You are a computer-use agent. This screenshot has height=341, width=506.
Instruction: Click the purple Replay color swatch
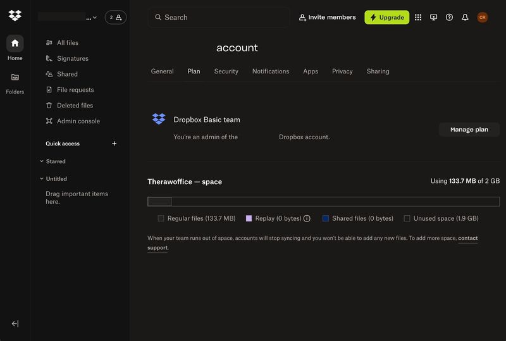(249, 218)
